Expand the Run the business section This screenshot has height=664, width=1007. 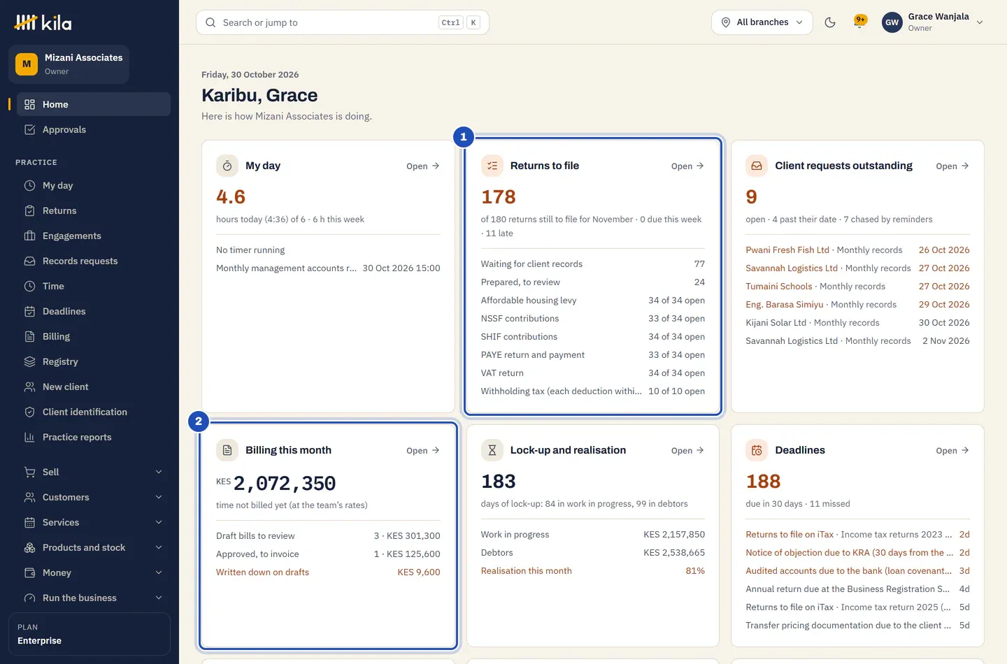point(93,598)
